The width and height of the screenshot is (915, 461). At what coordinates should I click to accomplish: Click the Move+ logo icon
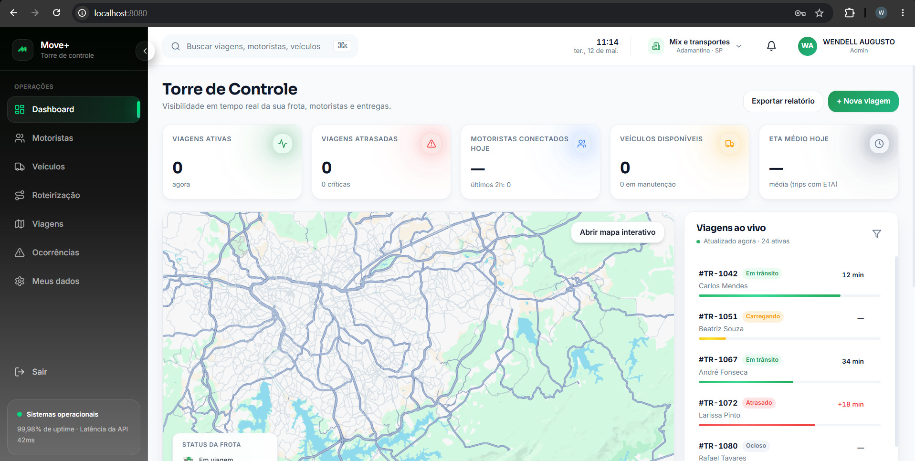(x=22, y=50)
